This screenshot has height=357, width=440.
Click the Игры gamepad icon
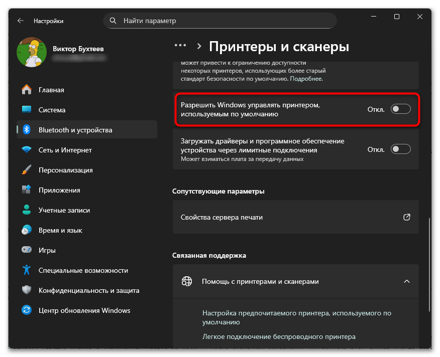pyautogui.click(x=27, y=250)
